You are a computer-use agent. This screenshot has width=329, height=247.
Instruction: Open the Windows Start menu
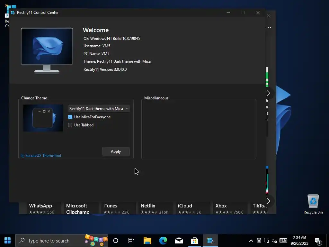pyautogui.click(x=8, y=241)
